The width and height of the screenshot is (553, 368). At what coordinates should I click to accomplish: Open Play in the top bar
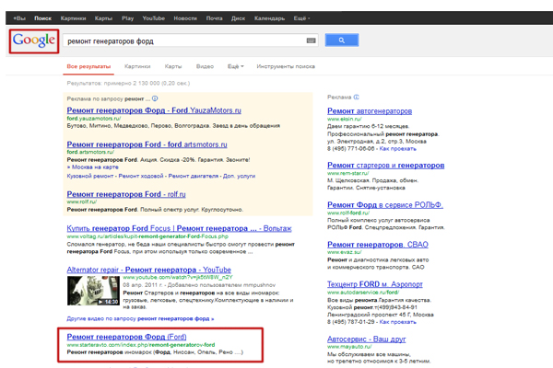pyautogui.click(x=128, y=18)
